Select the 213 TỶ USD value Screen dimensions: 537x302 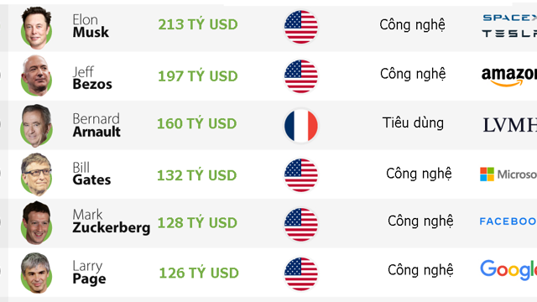198,24
